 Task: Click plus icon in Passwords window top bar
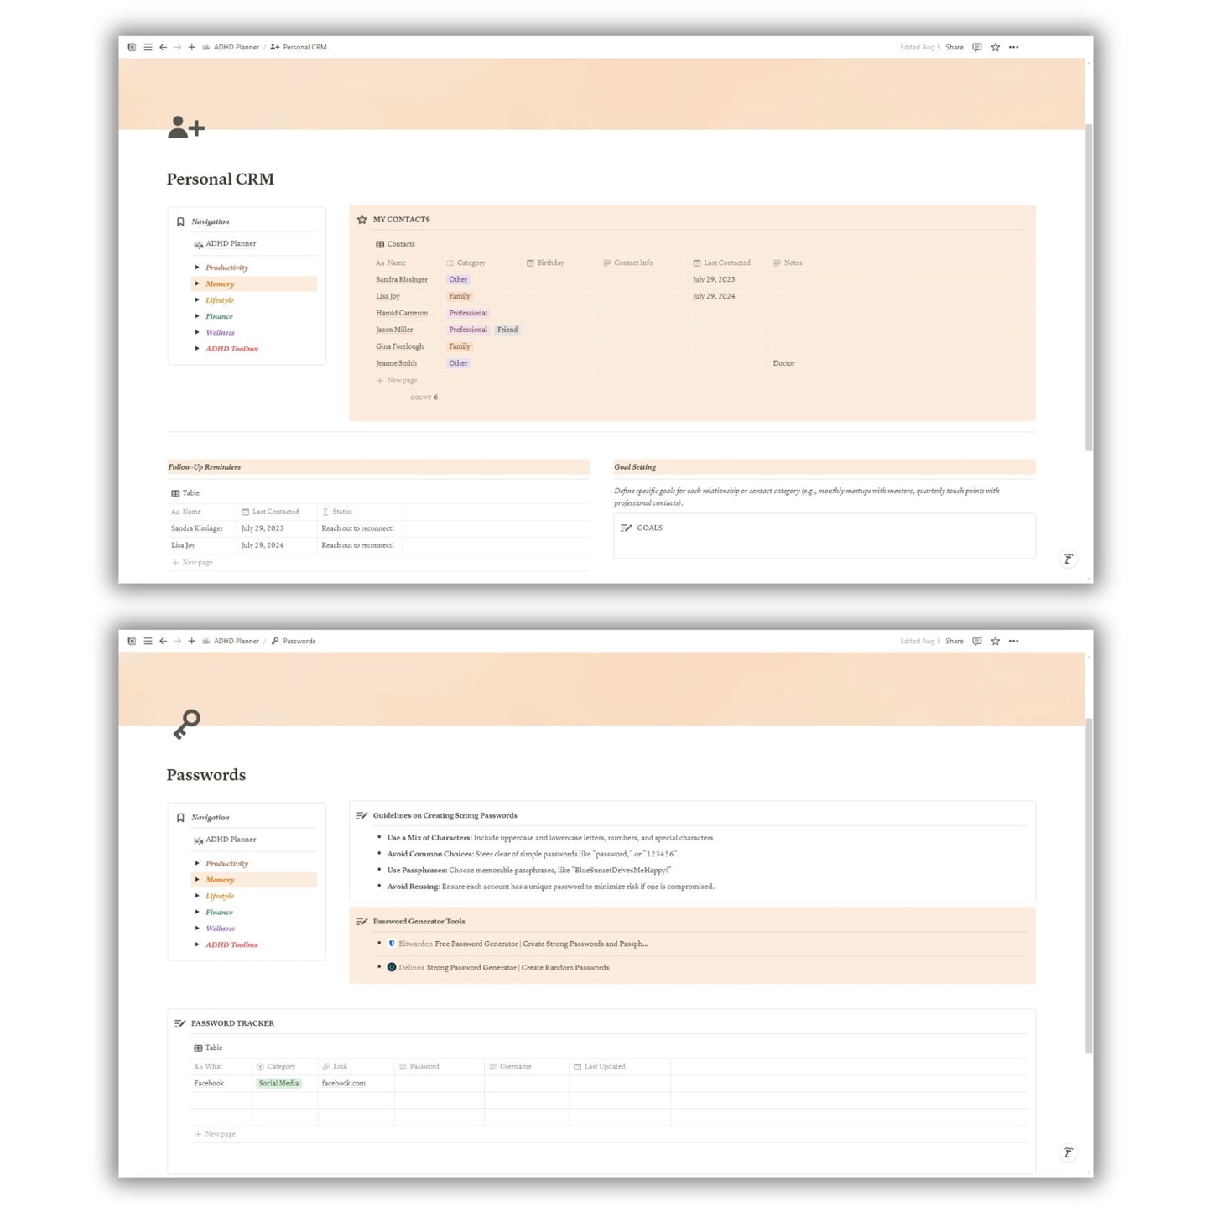pyautogui.click(x=191, y=642)
